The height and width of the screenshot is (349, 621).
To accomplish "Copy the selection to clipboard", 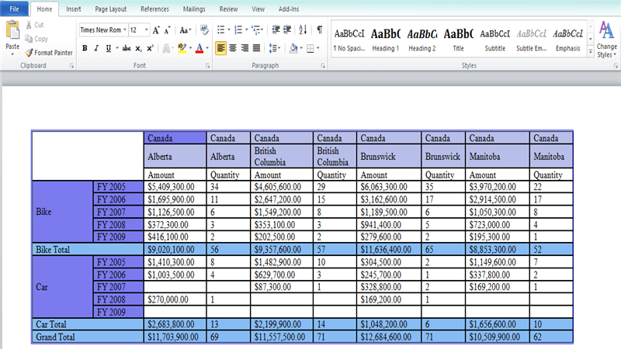I will click(36, 39).
